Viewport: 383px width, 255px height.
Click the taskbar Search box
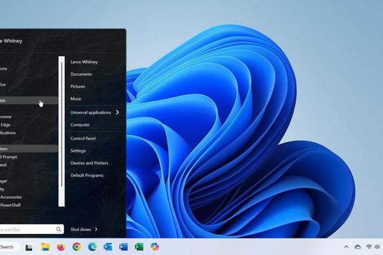[x=10, y=247]
